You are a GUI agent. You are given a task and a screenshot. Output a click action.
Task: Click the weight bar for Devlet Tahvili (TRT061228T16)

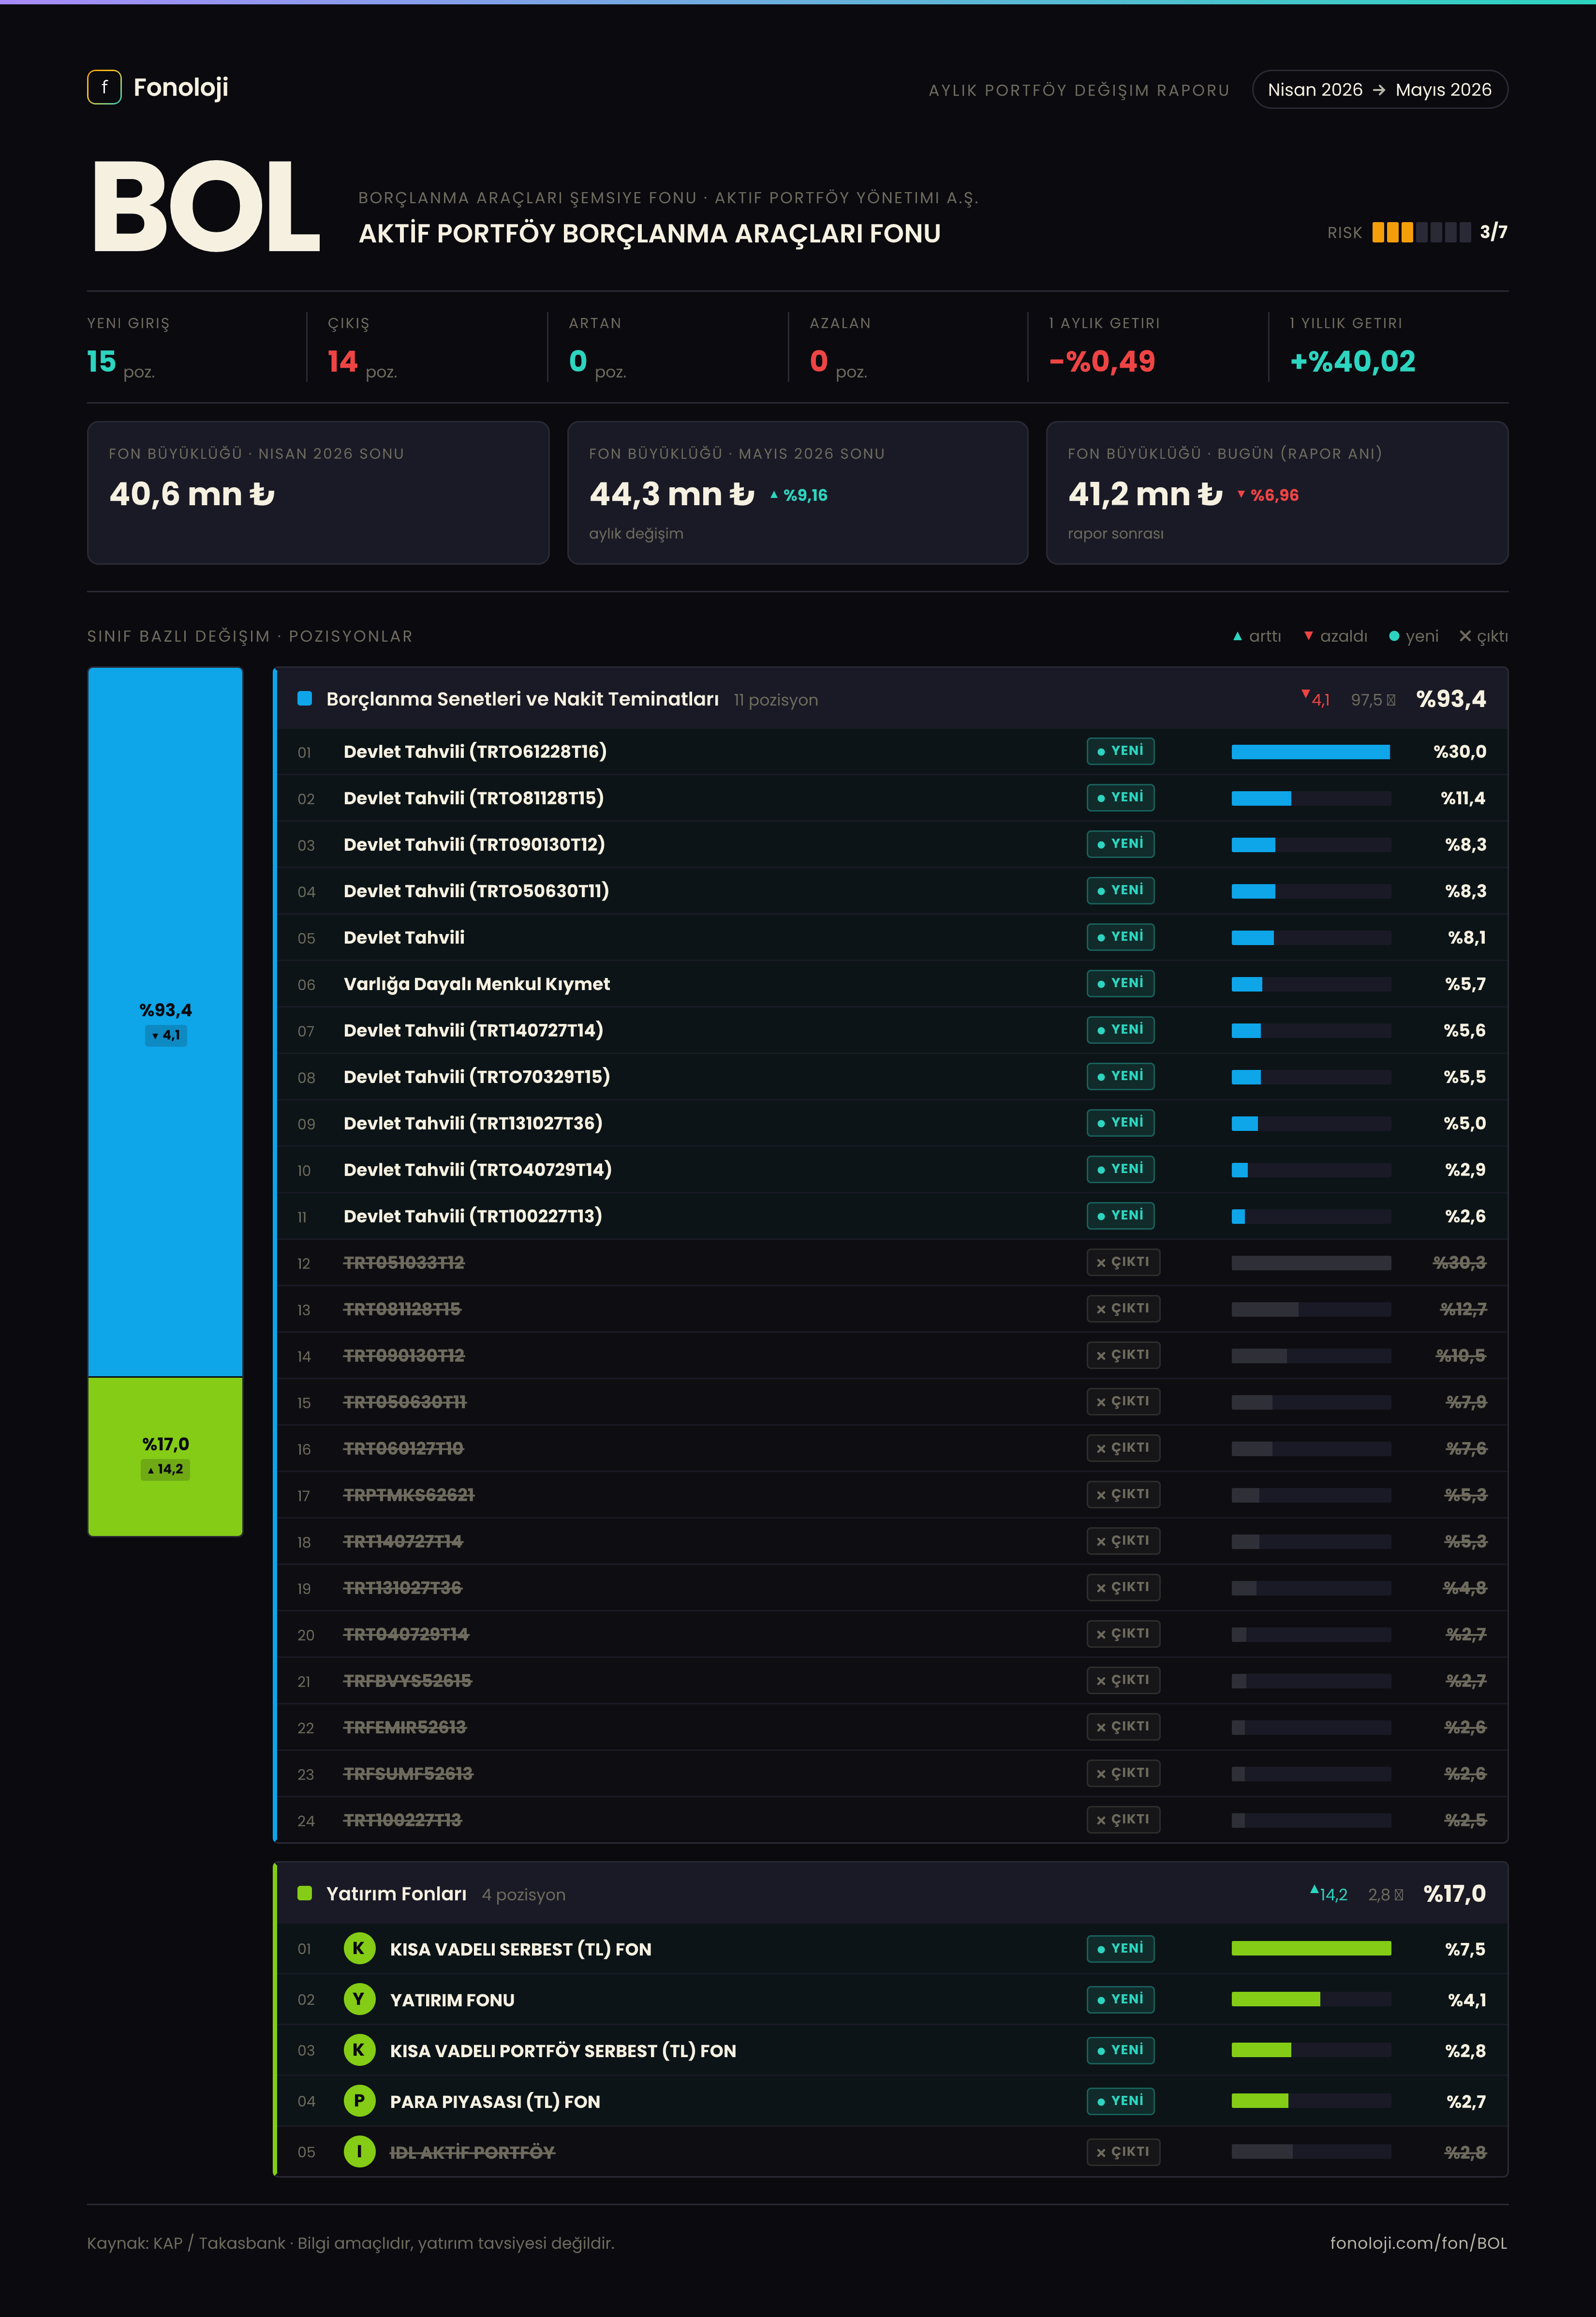click(1311, 752)
